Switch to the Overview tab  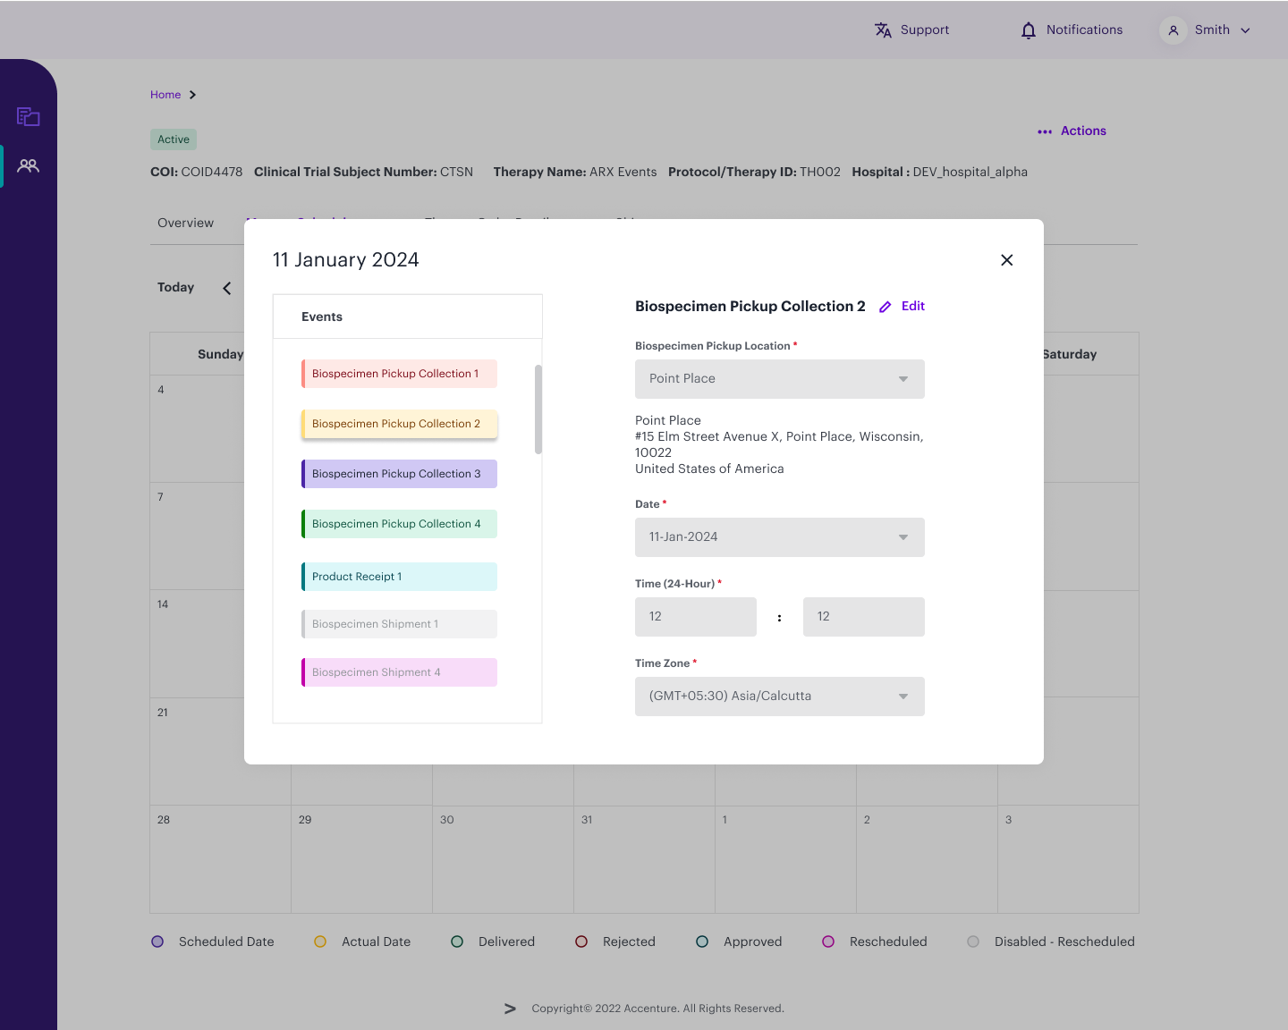click(x=185, y=223)
